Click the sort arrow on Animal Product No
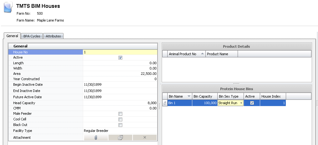 (x=202, y=54)
